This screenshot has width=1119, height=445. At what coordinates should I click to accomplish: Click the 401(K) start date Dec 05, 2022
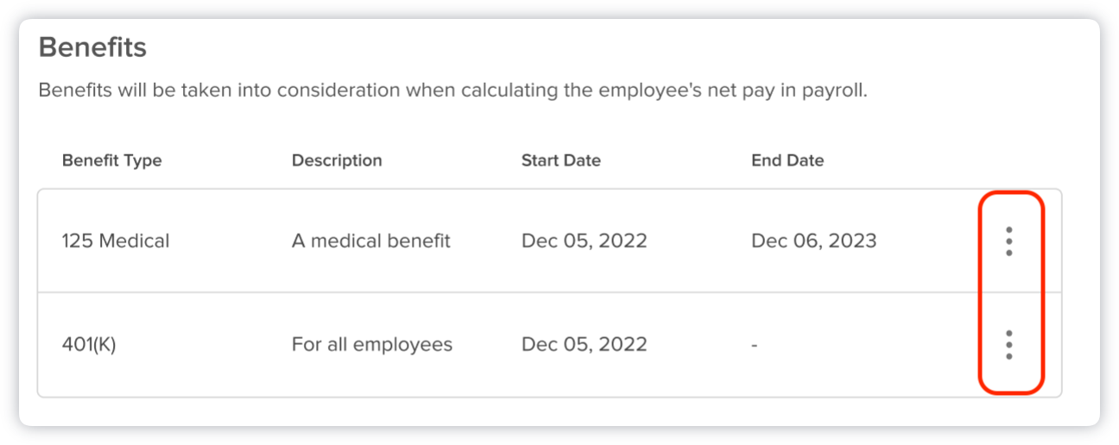(x=584, y=345)
